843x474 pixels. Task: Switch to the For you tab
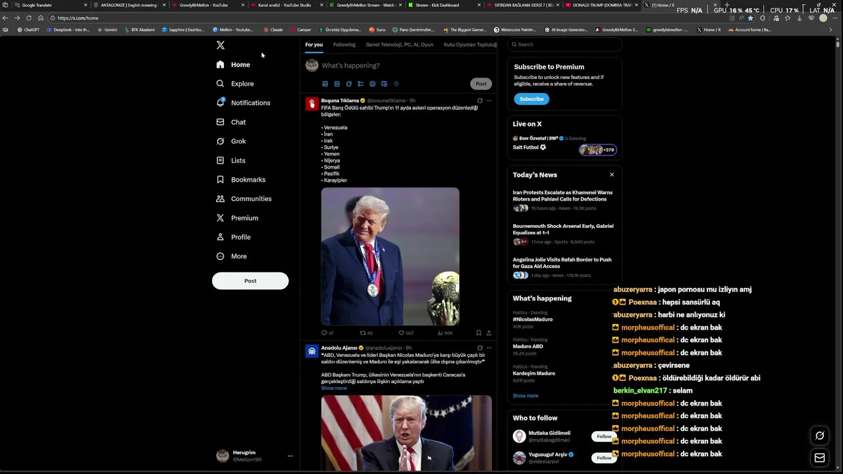coord(314,45)
